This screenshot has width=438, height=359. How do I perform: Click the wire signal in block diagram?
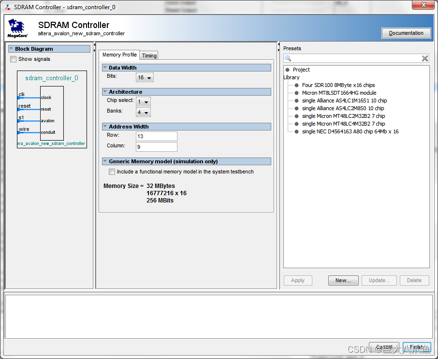(24, 129)
